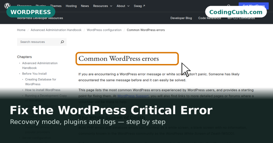This screenshot has width=273, height=143.
Task: Open the Advanced Administration Handbook breadcrumb
Action: coord(56,30)
